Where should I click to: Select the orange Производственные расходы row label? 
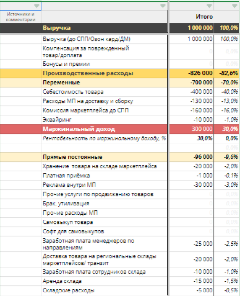[88, 73]
